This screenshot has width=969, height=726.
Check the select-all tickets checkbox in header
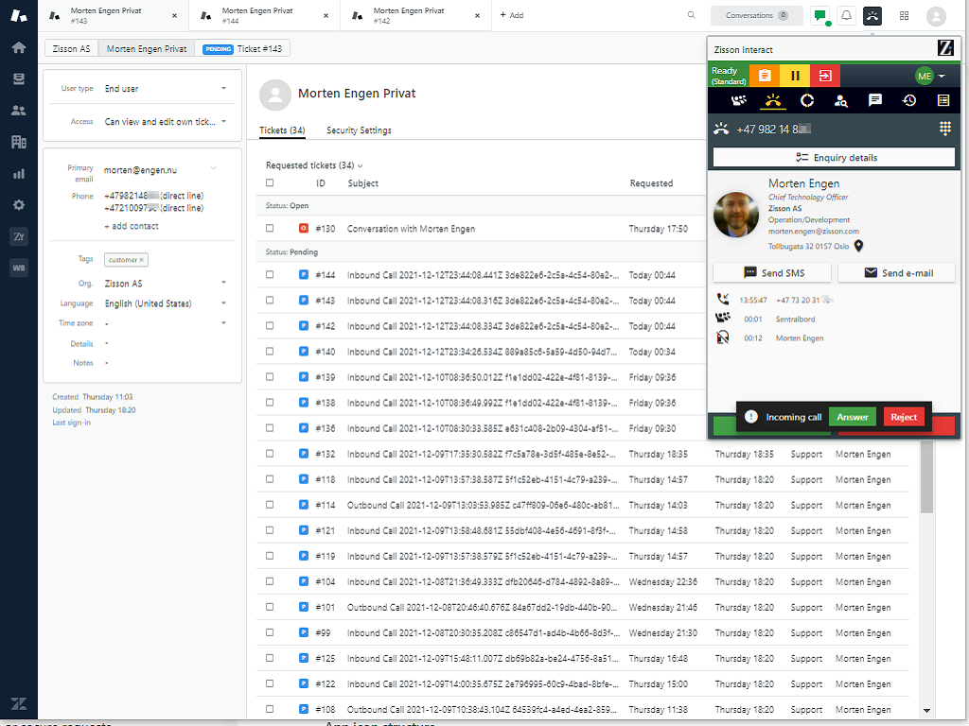tap(270, 183)
